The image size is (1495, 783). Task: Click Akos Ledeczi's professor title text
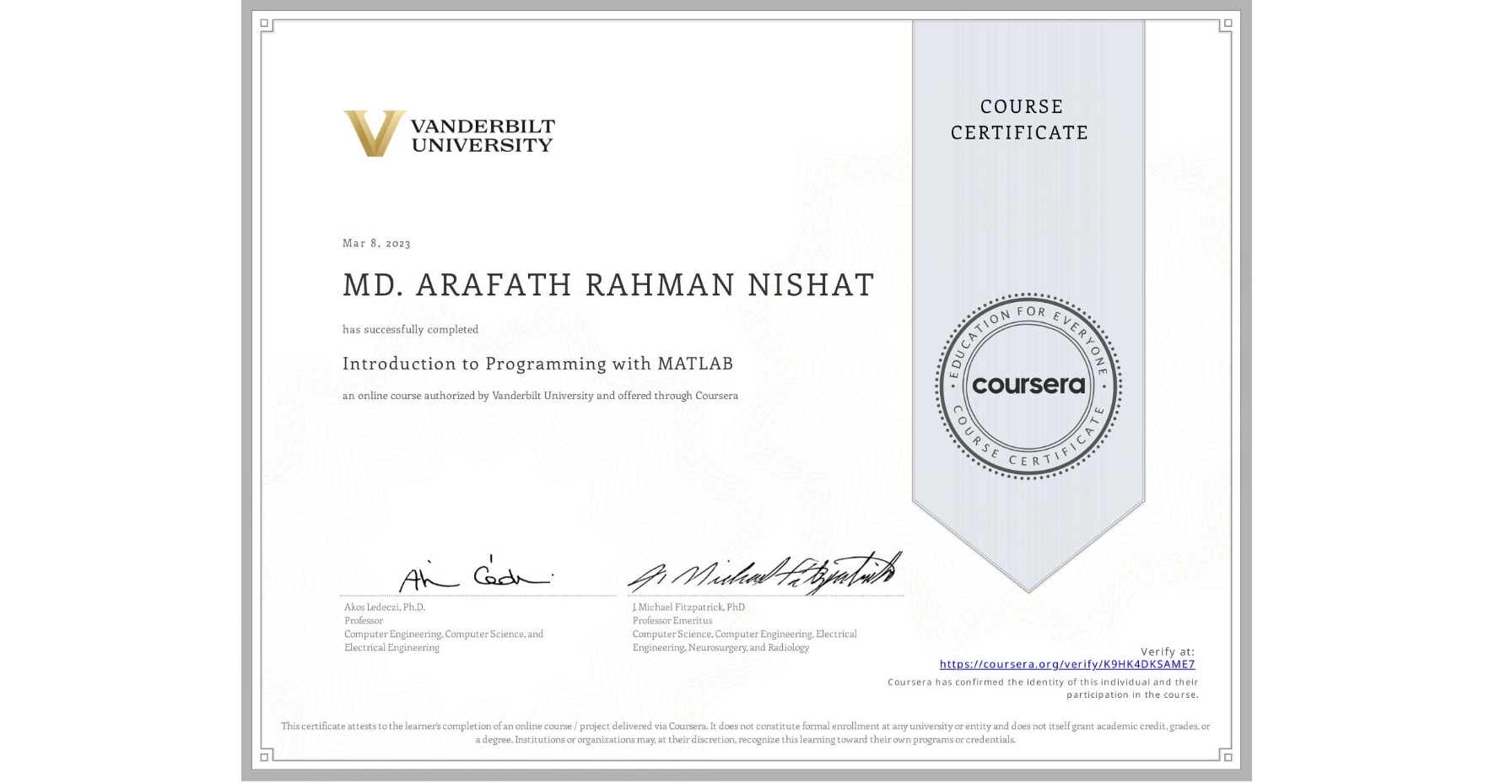pos(364,620)
